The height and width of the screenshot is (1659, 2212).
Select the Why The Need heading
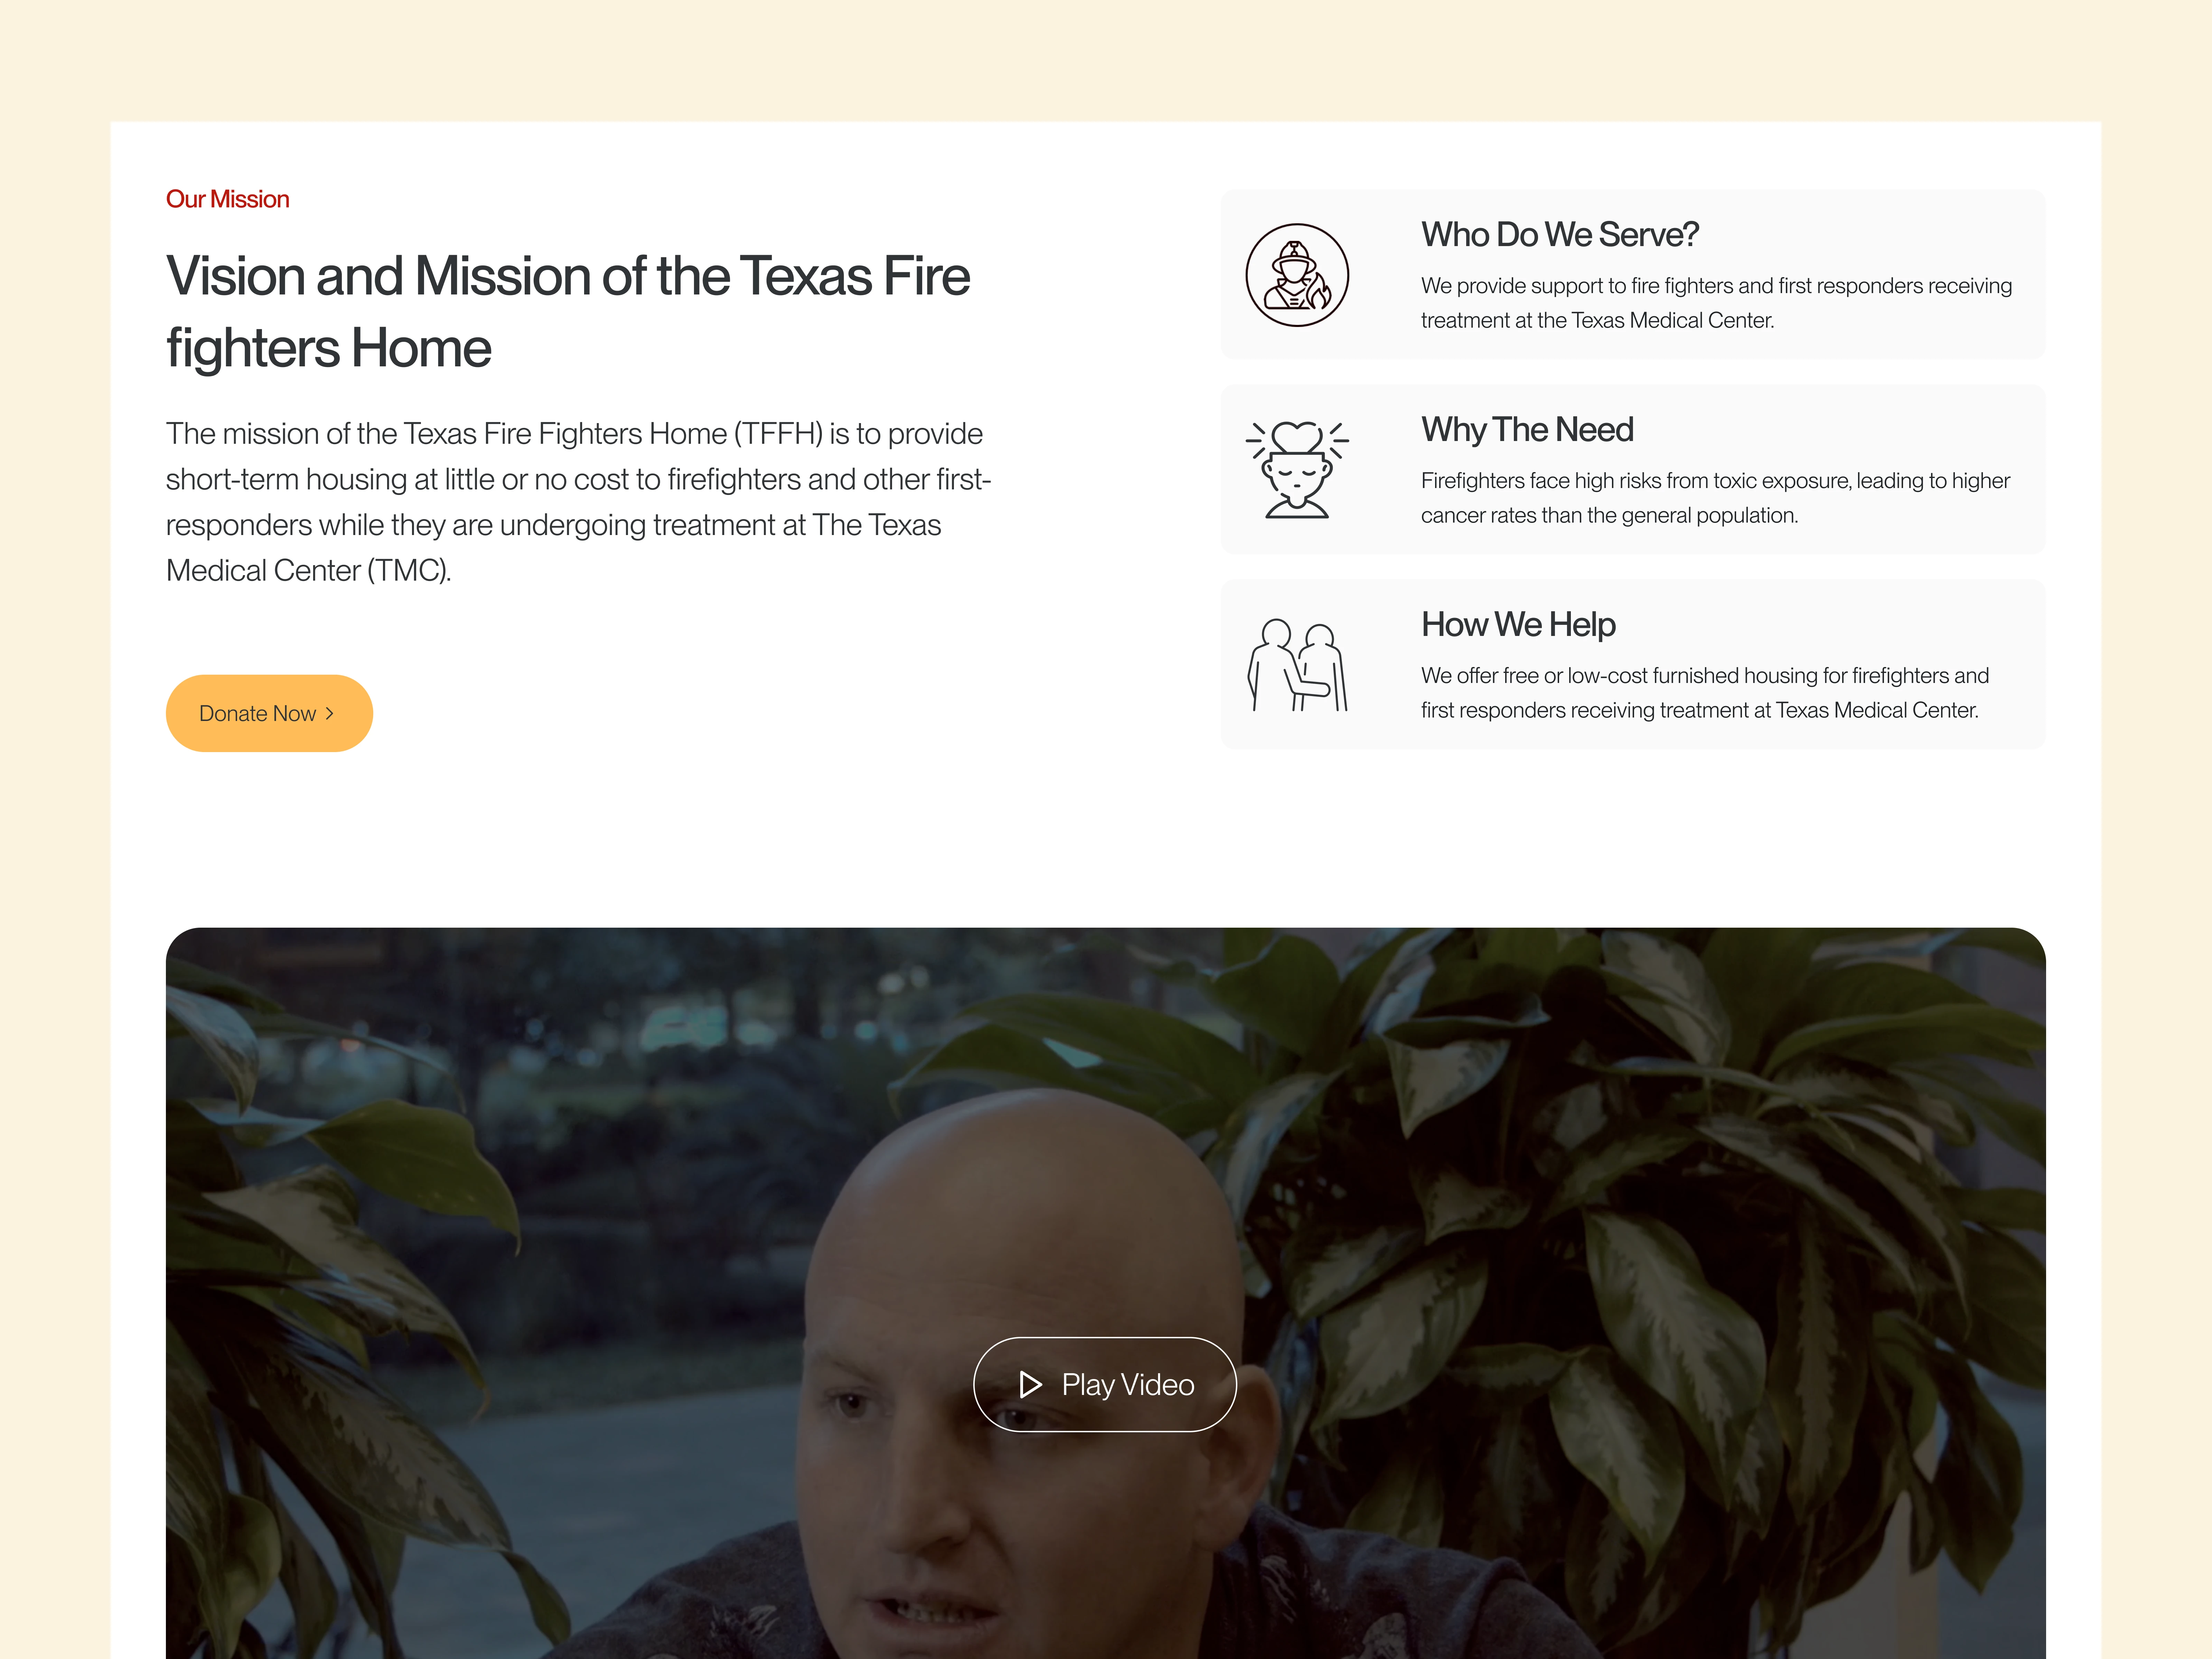point(1527,429)
